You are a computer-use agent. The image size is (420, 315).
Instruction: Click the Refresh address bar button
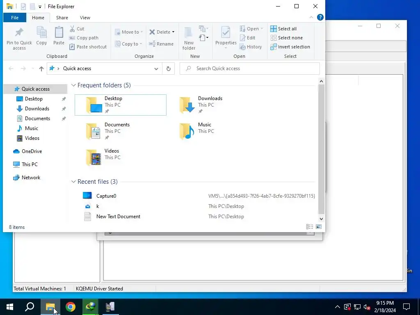169,68
